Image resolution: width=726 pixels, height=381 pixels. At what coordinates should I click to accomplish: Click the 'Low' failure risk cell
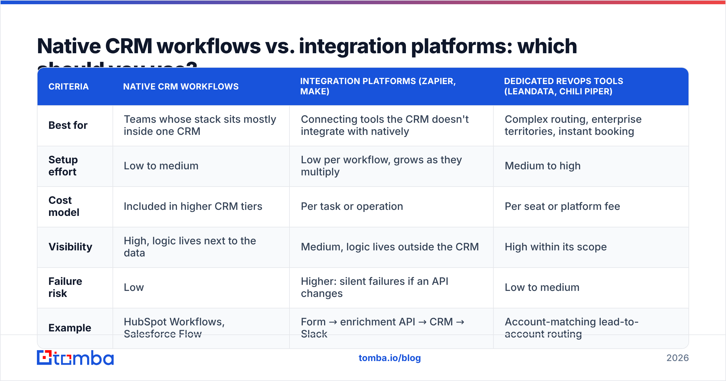pyautogui.click(x=134, y=287)
